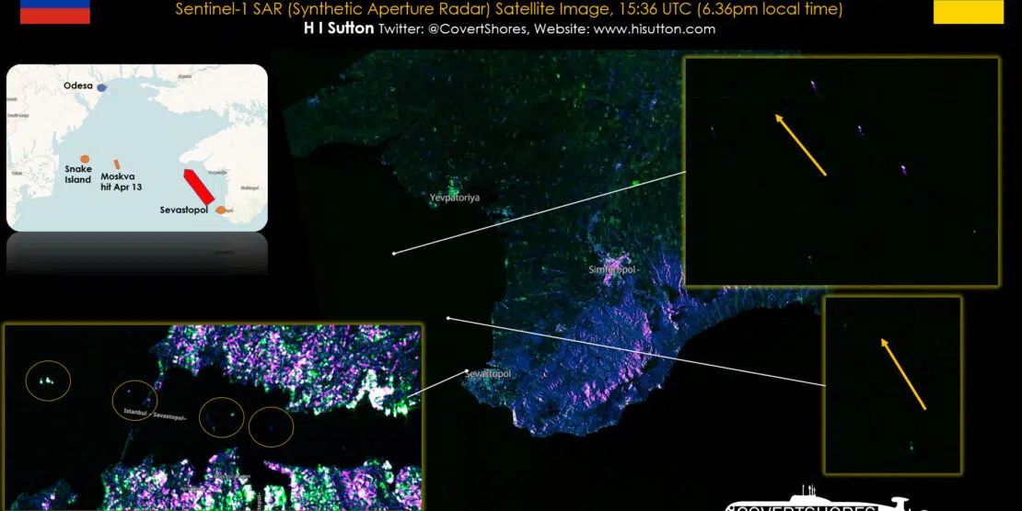
Task: Click the Simferopol city label
Action: [x=612, y=270]
